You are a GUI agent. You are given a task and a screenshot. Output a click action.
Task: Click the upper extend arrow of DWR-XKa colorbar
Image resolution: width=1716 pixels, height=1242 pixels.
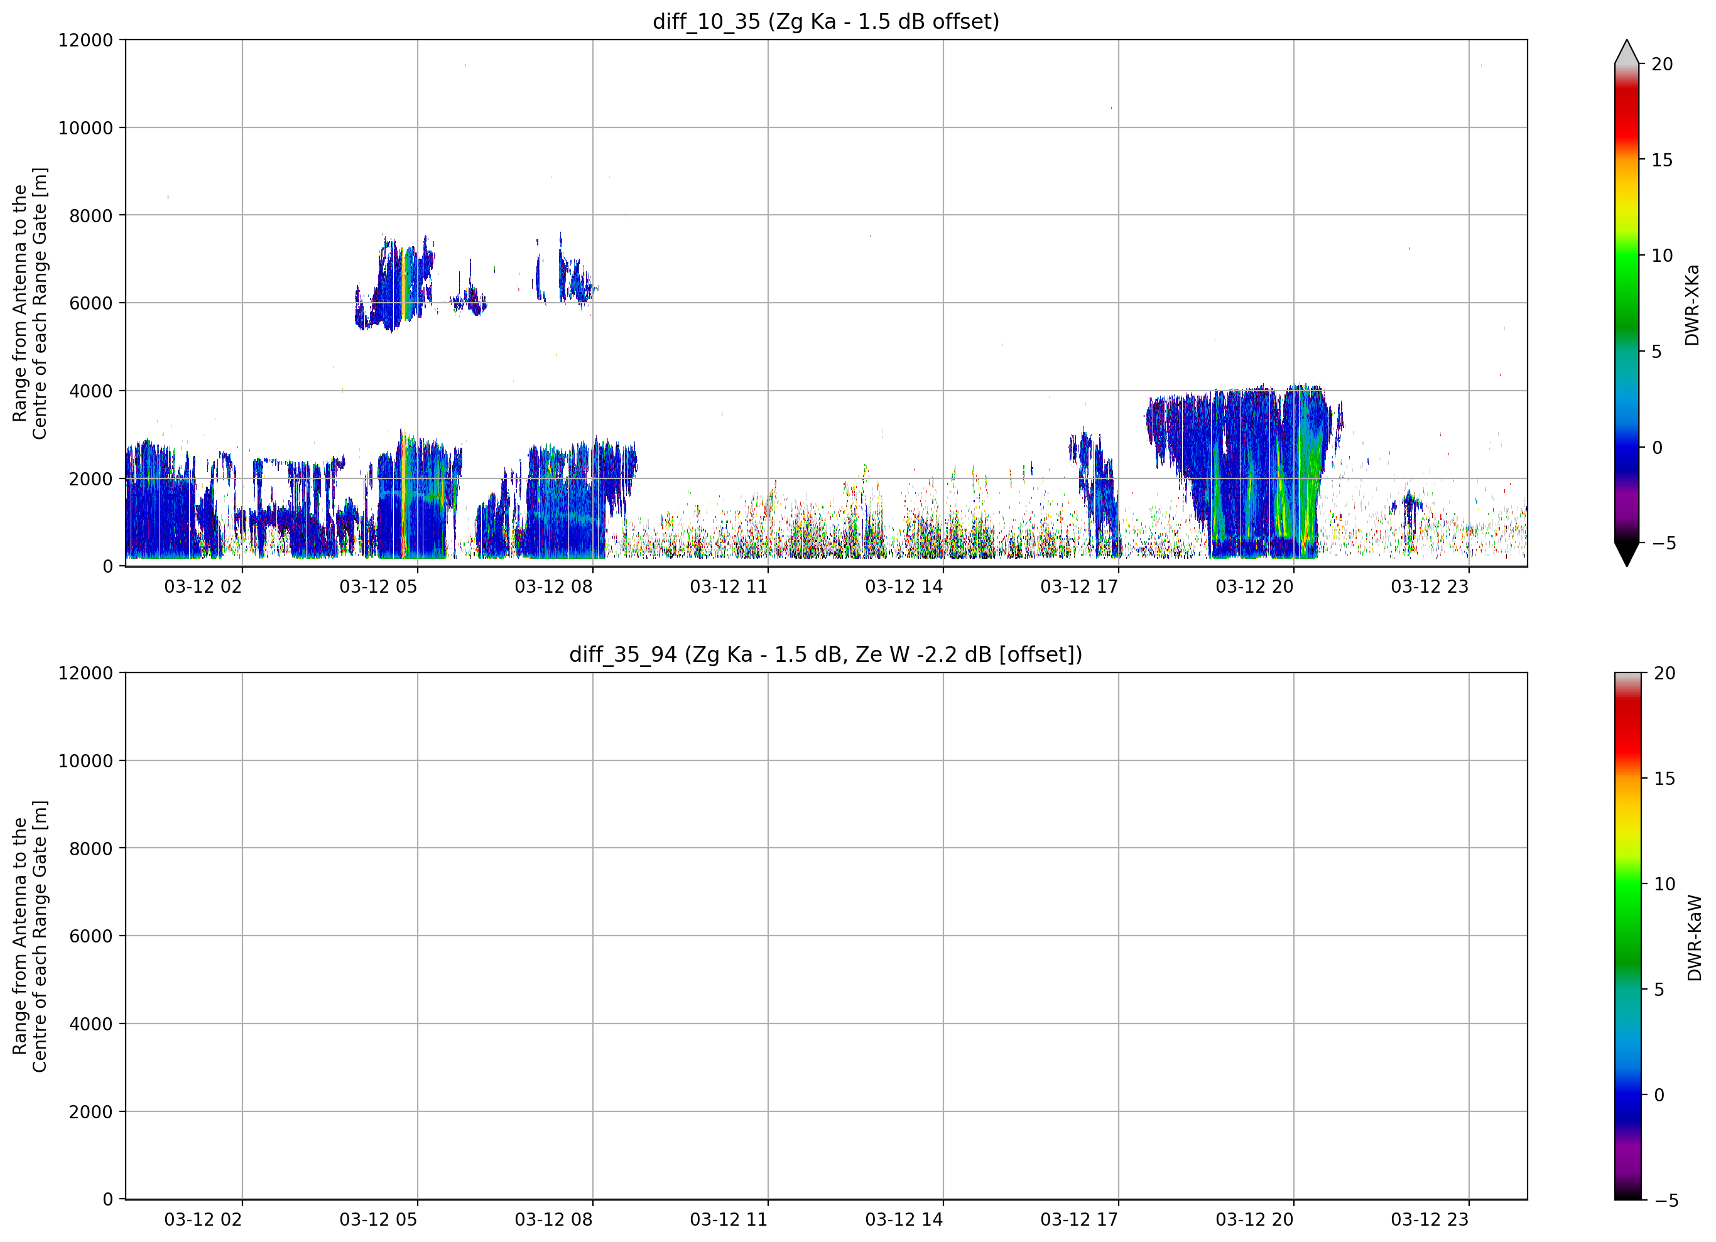tap(1627, 52)
